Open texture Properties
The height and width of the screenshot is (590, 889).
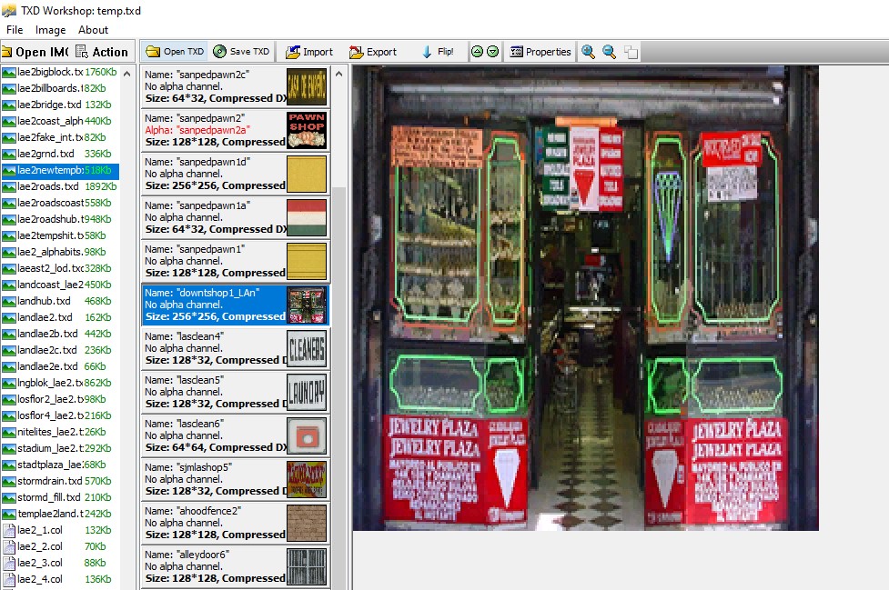[540, 52]
